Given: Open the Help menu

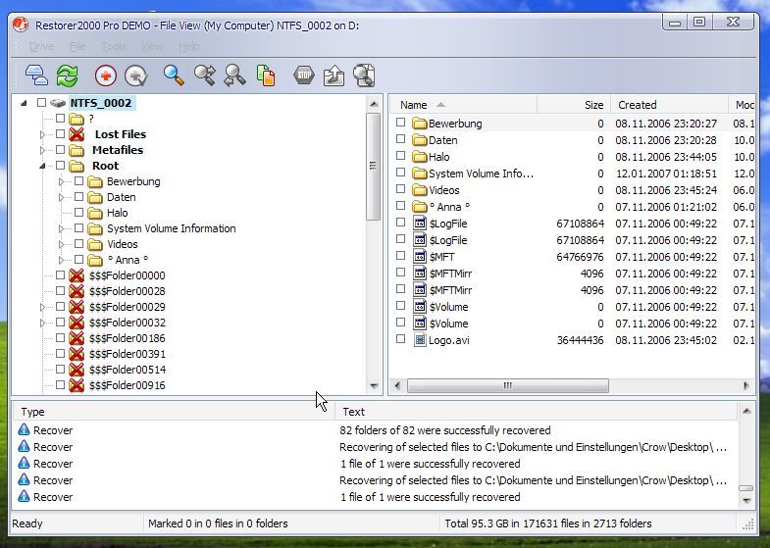Looking at the screenshot, I should 189,46.
